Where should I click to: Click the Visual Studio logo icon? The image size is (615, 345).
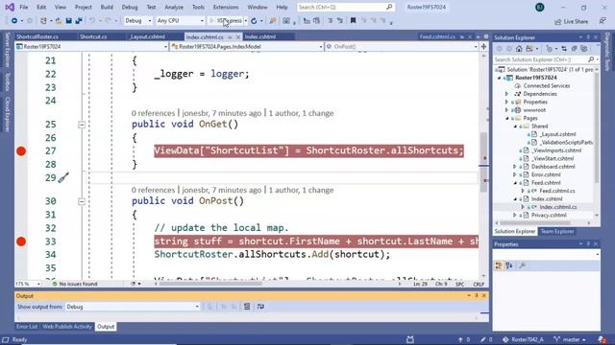point(10,7)
